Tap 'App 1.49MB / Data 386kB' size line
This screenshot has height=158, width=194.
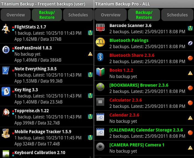[38, 60]
